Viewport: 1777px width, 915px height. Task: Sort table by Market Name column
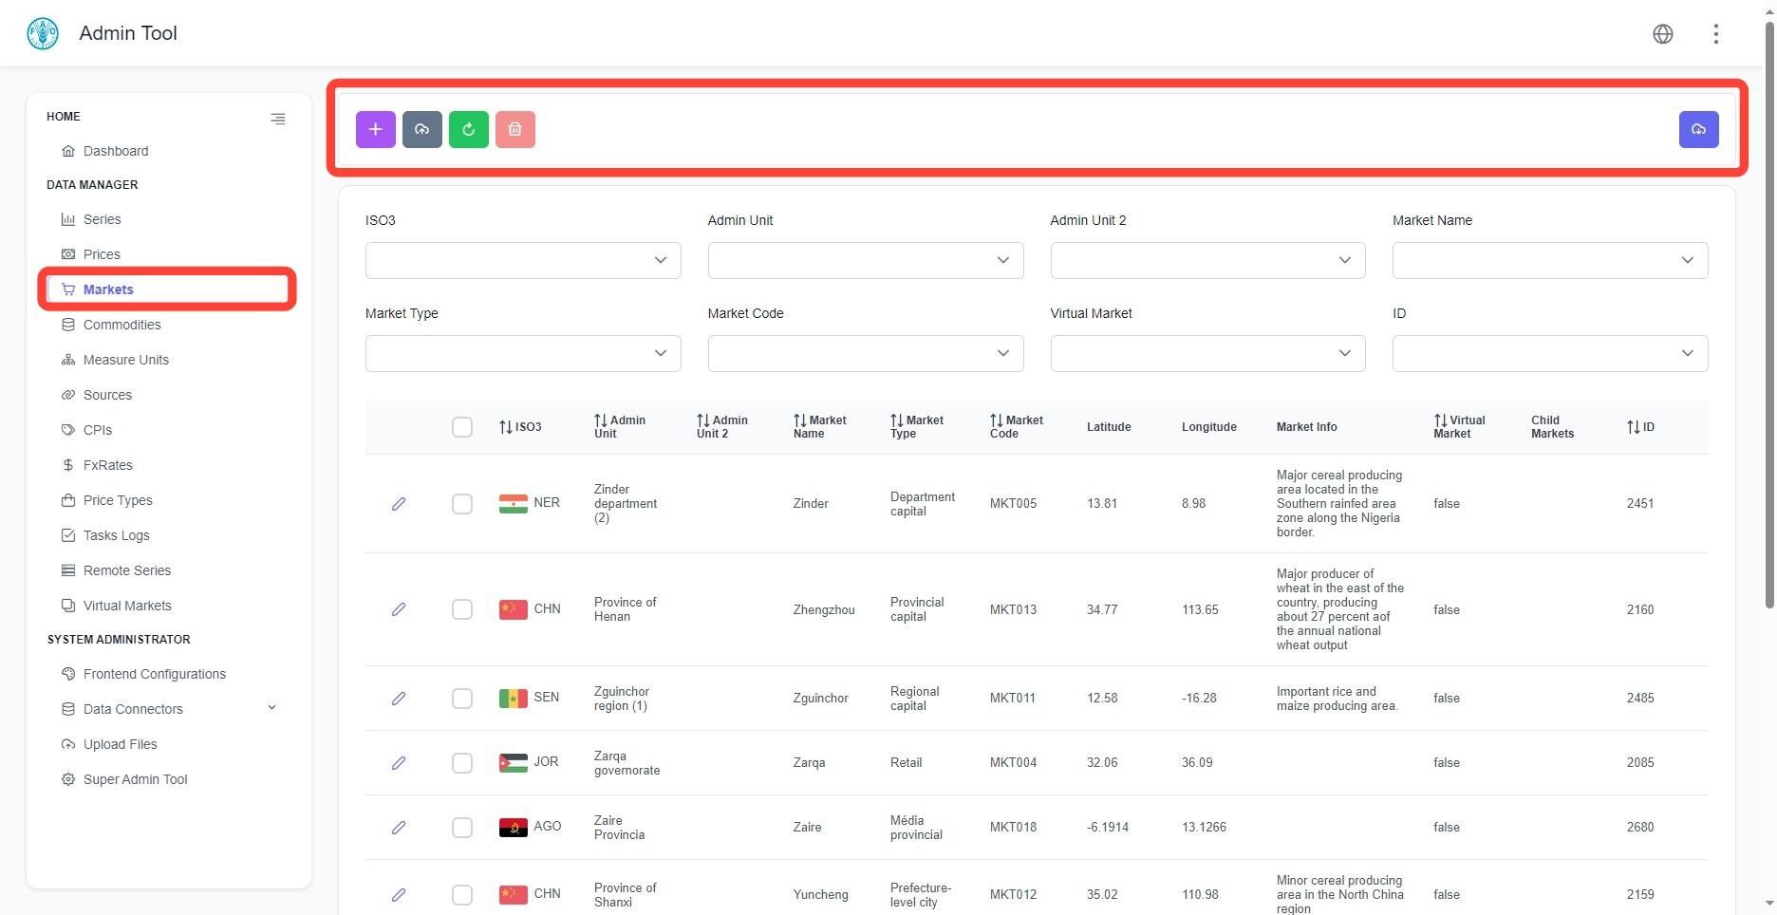point(821,427)
